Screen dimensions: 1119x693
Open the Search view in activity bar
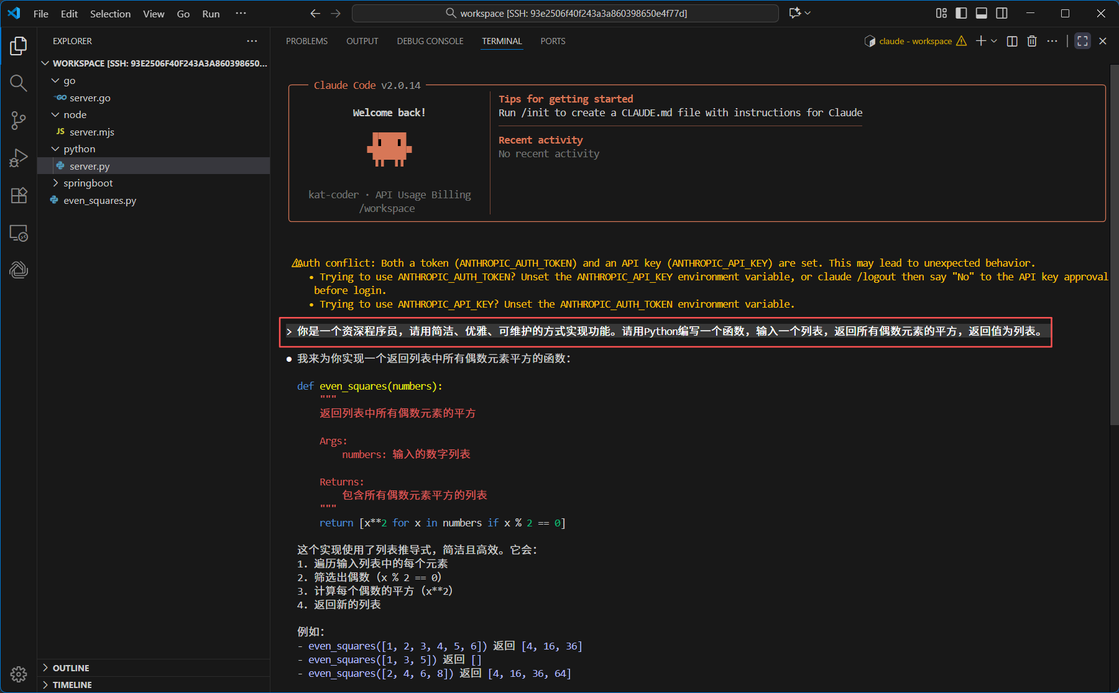click(19, 83)
